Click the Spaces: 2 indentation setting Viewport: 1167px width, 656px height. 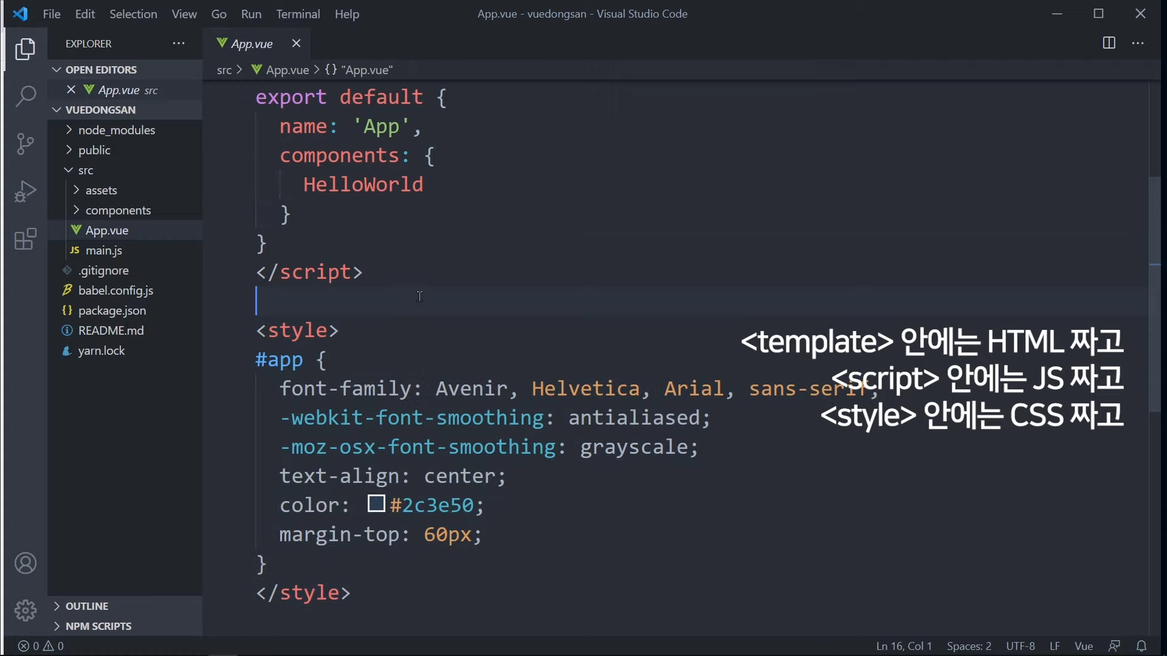pyautogui.click(x=969, y=646)
